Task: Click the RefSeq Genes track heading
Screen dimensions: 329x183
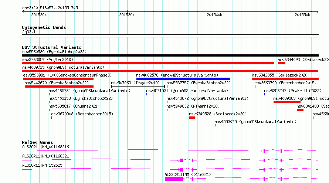Action: 37,142
